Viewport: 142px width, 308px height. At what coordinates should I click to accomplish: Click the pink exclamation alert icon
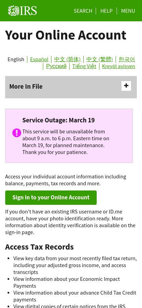click(17, 133)
